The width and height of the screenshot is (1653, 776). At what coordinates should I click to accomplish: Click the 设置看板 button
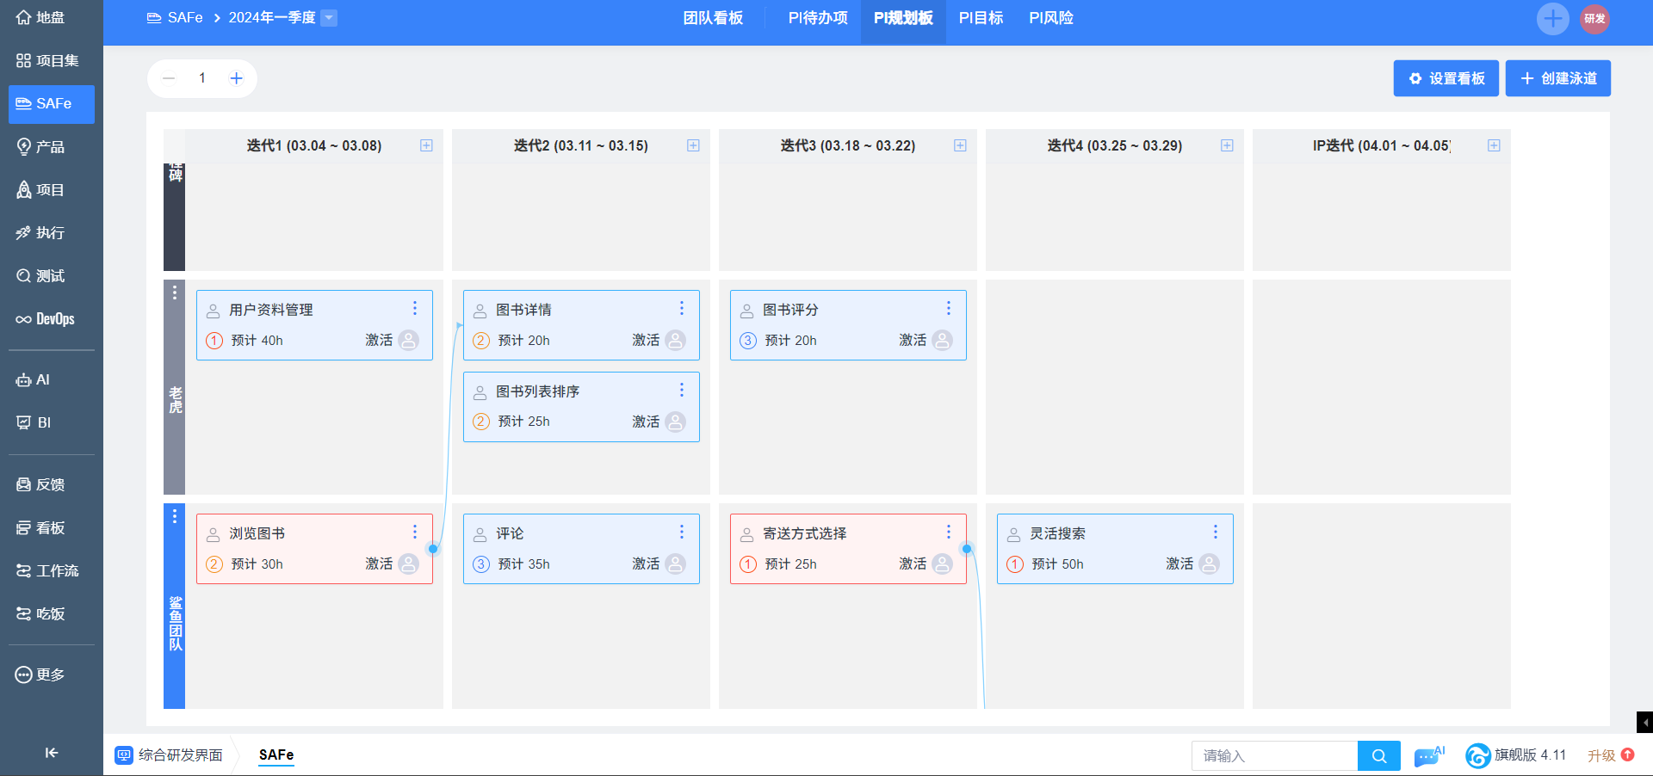click(1446, 78)
